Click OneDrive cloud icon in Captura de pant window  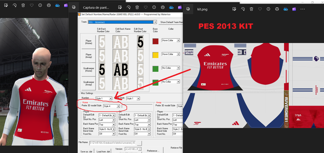coord(171,7)
